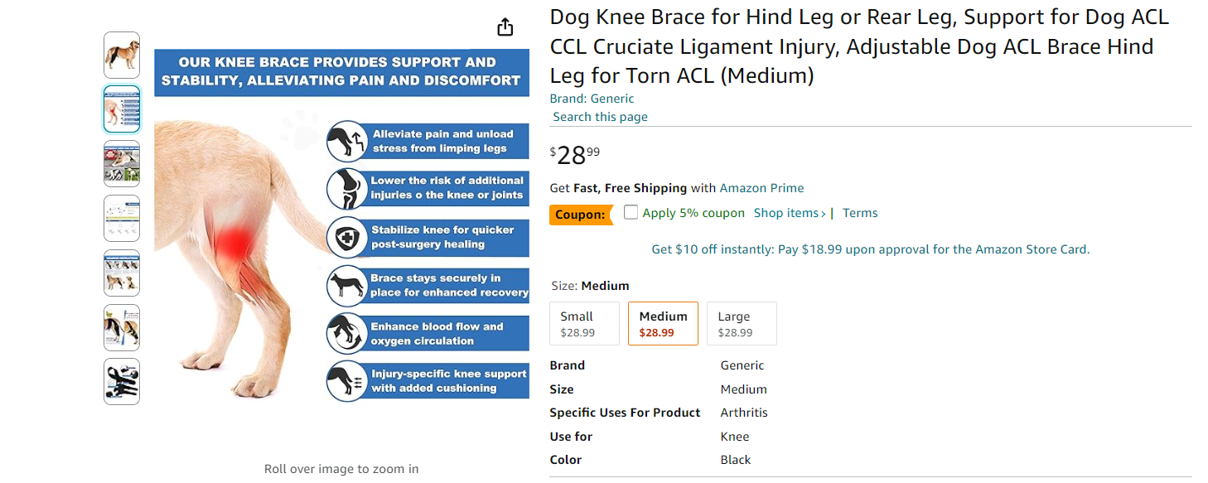1208x483 pixels.
Task: Click the orange Coupon badge
Action: pyautogui.click(x=581, y=215)
